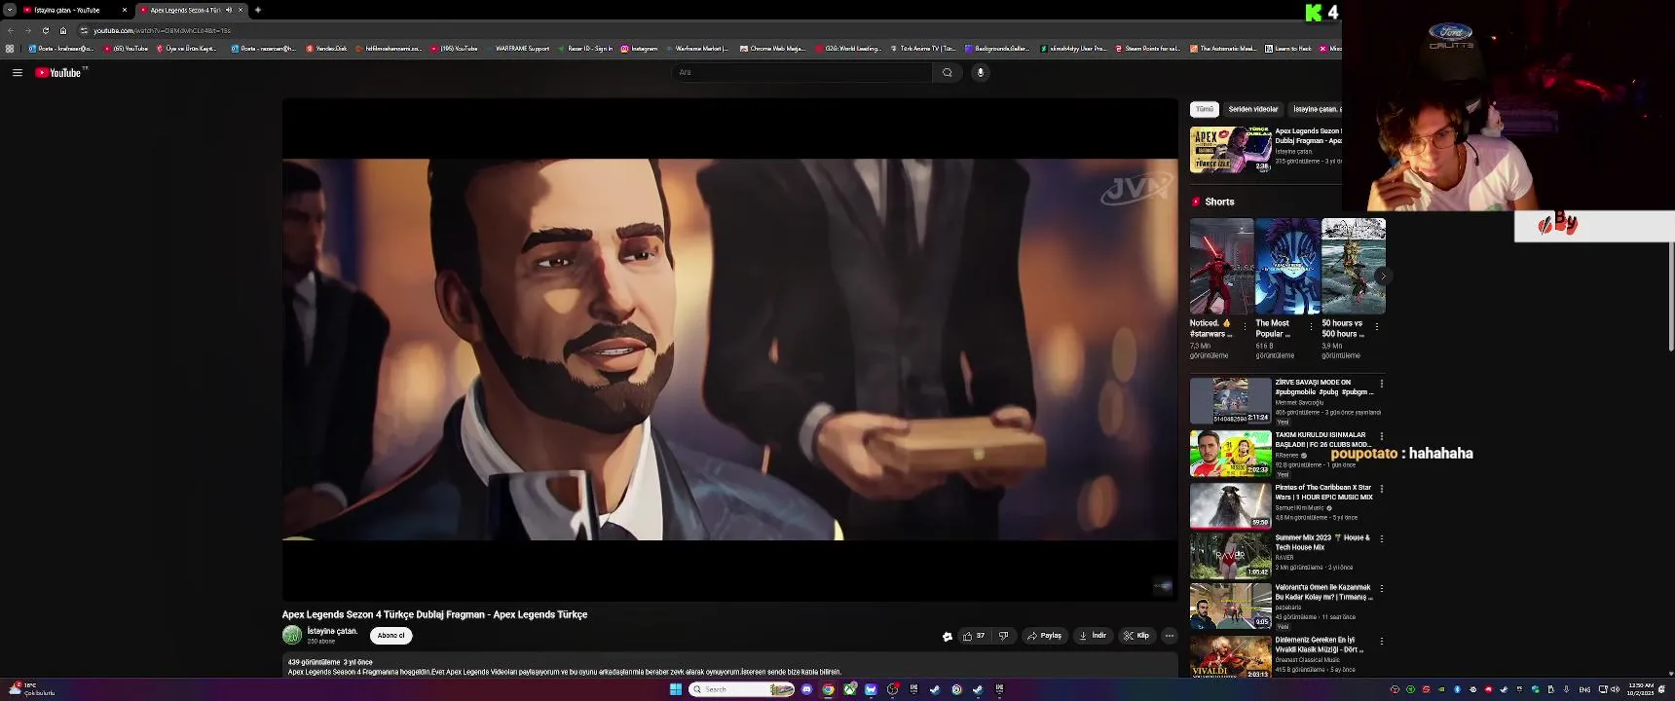
Task: Click the Ask/remix sparkle icon beside like
Action: [x=947, y=636]
